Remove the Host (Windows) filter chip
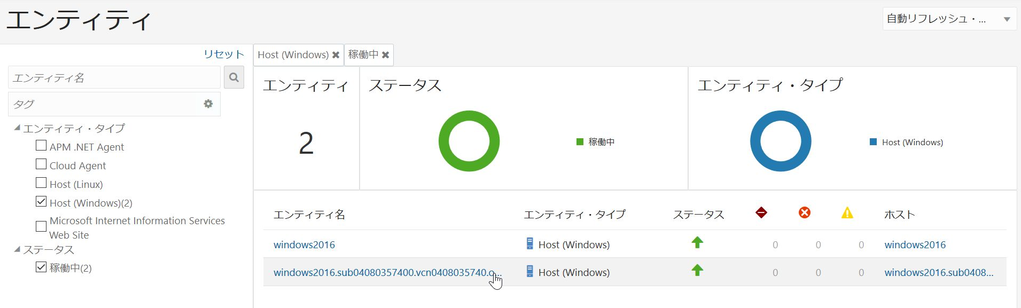Viewport: 1021px width, 308px height. pos(336,55)
